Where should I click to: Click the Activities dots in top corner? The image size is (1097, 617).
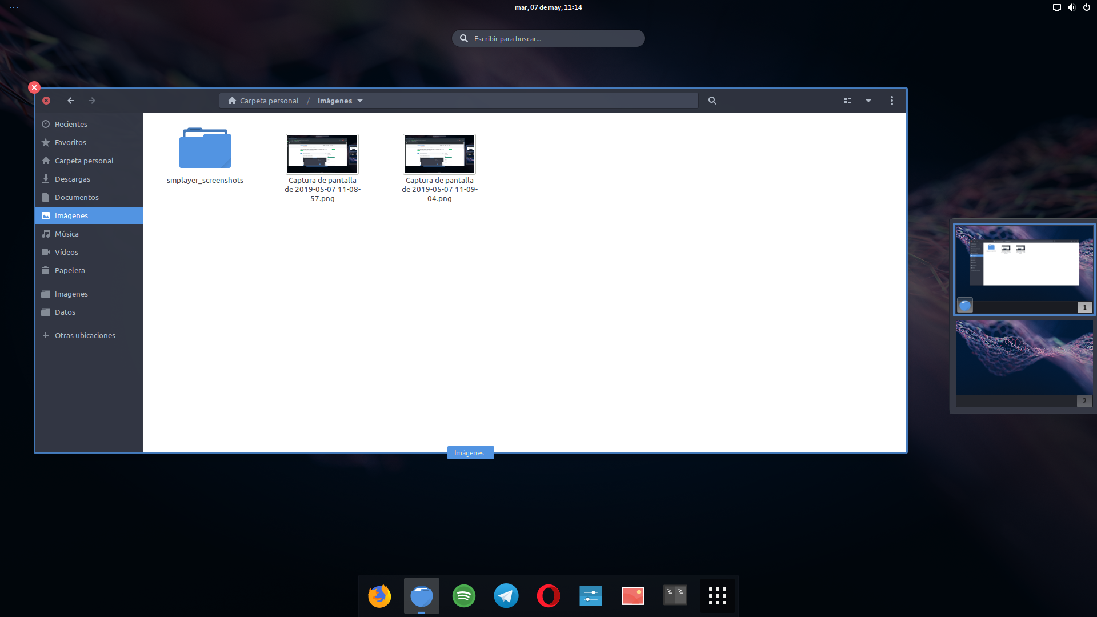pyautogui.click(x=14, y=7)
